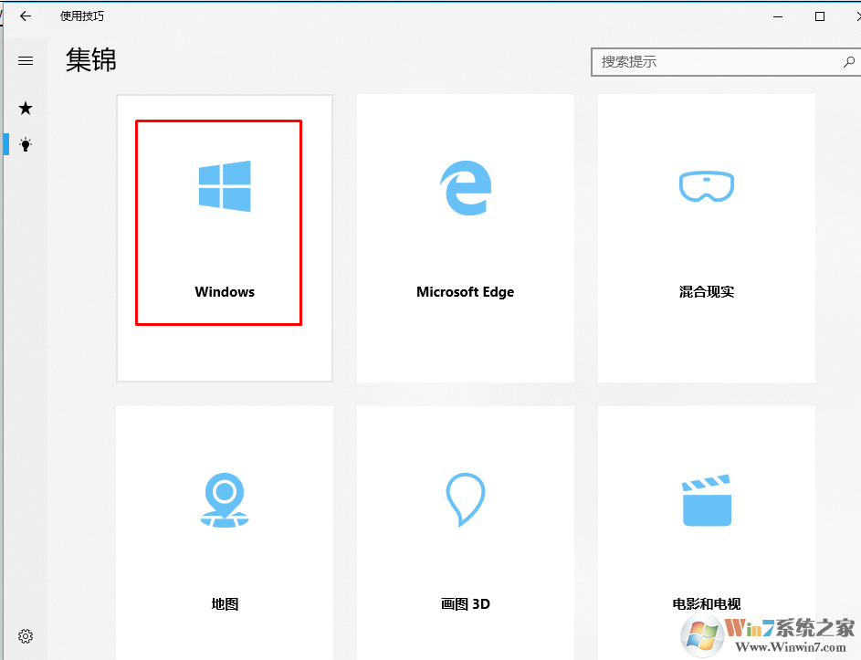This screenshot has width=861, height=660.
Task: Click the Windows logo icon
Action: [x=225, y=186]
